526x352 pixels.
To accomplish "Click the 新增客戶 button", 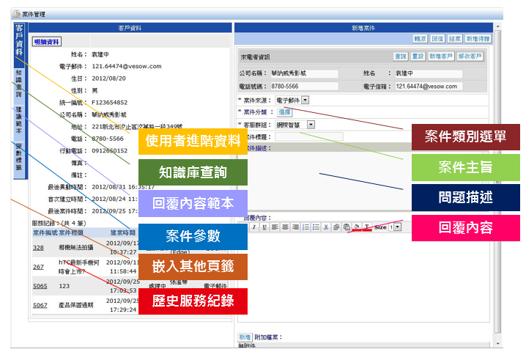I will [441, 56].
